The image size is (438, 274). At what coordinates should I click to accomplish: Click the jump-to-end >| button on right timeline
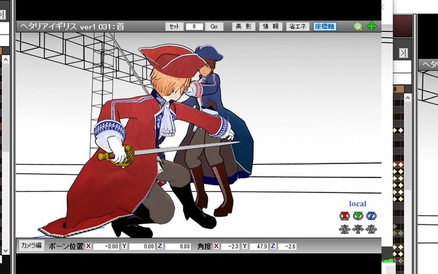(403, 53)
